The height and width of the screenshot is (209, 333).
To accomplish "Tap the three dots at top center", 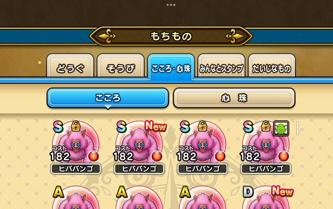I will click(171, 5).
